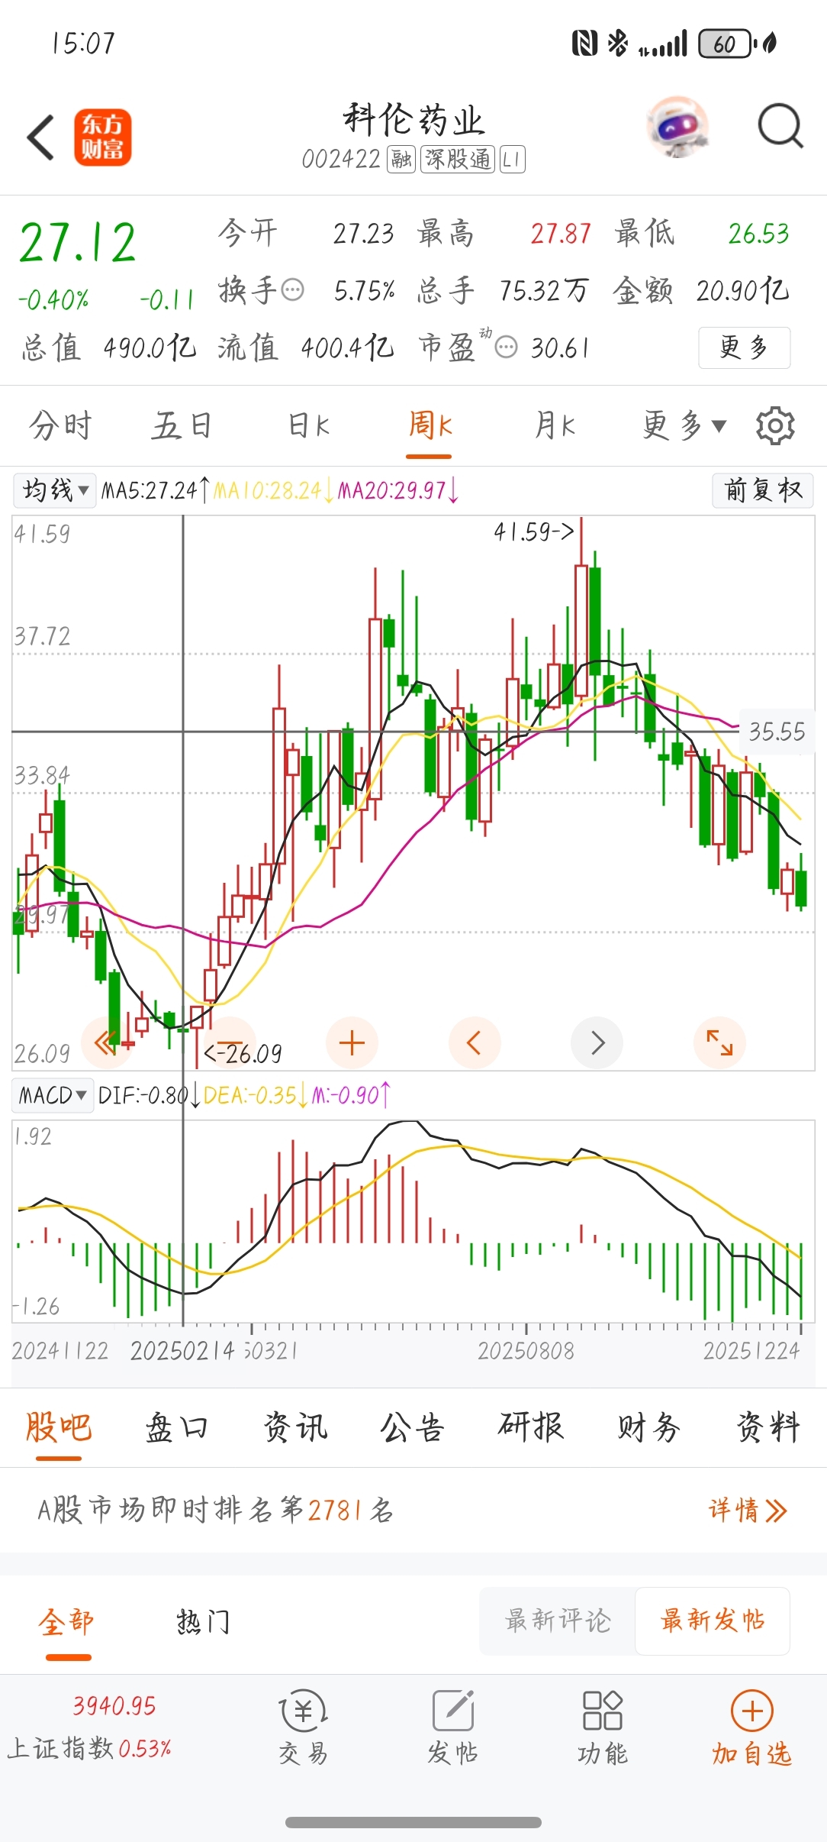Viewport: 827px width, 1842px height.
Task: Open the 股吧 tab
Action: pos(59,1427)
